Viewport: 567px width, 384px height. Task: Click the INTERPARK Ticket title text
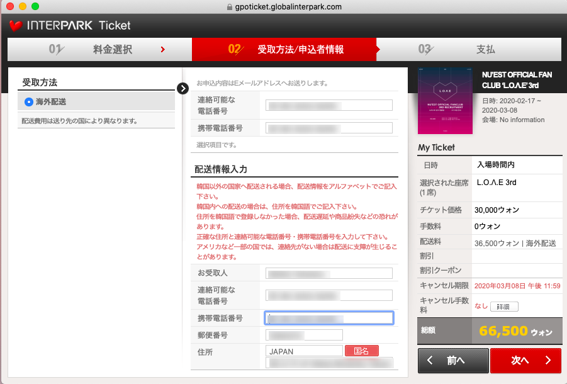[x=79, y=26]
